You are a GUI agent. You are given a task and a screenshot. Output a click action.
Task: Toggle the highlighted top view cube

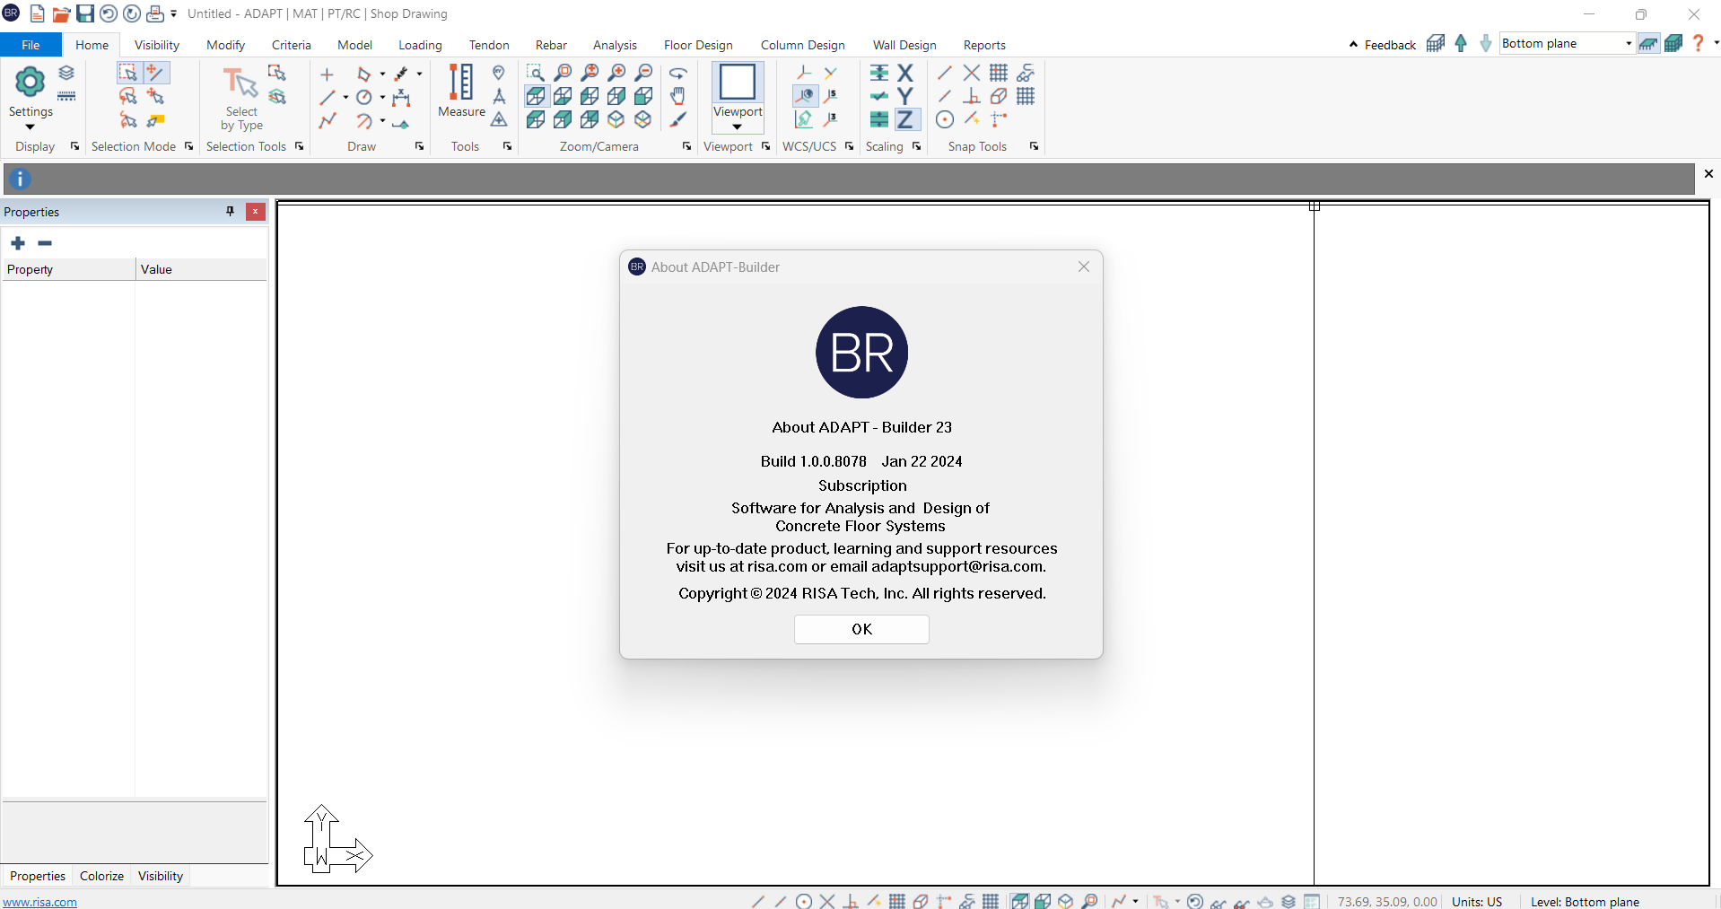click(535, 96)
